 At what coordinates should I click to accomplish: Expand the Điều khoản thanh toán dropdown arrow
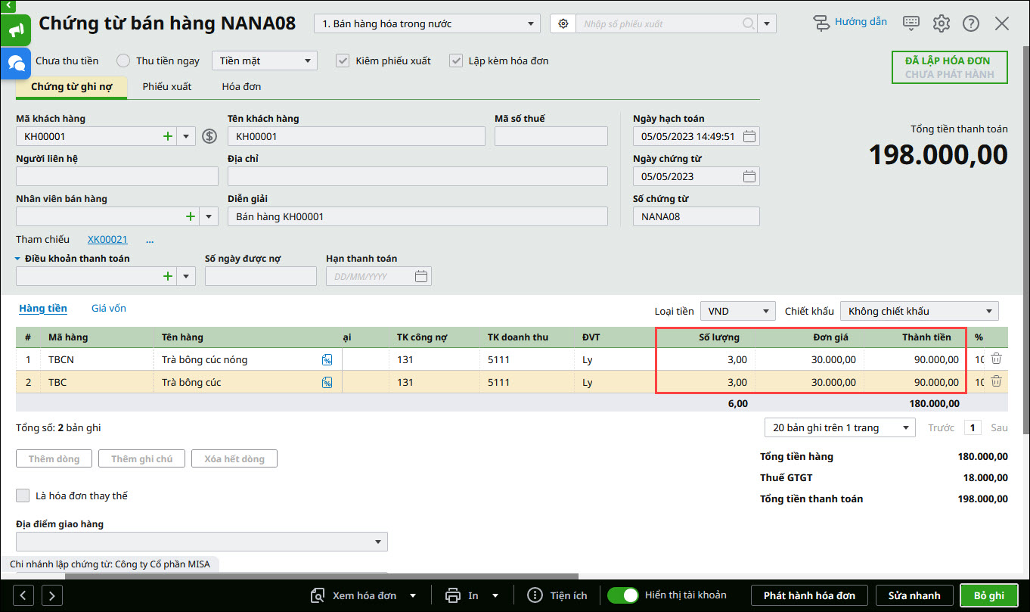[186, 276]
